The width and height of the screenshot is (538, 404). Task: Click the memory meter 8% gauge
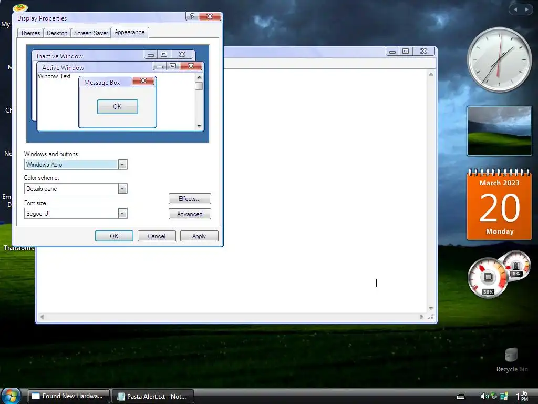pyautogui.click(x=516, y=266)
